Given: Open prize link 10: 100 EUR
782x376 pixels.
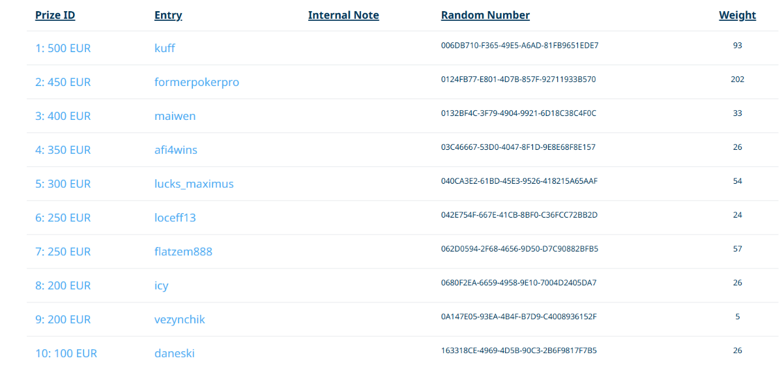Looking at the screenshot, I should (x=66, y=353).
